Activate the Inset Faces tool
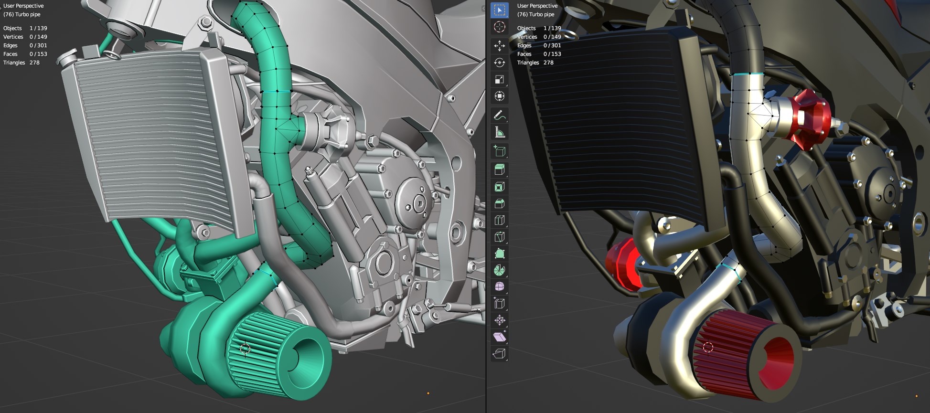This screenshot has width=930, height=413. [499, 187]
